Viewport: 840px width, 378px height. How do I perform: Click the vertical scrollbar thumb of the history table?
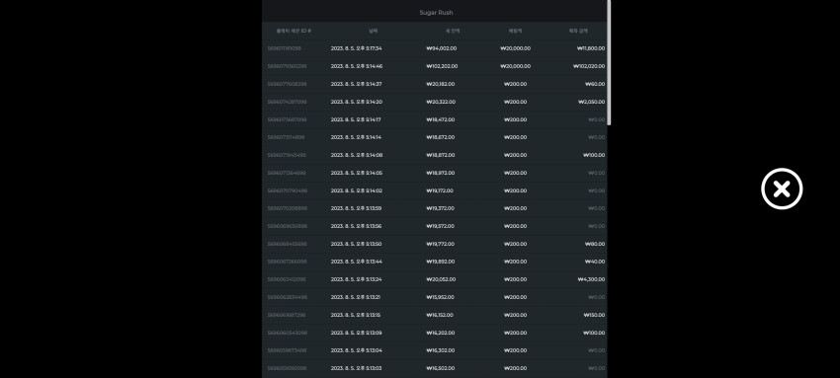pyautogui.click(x=609, y=62)
